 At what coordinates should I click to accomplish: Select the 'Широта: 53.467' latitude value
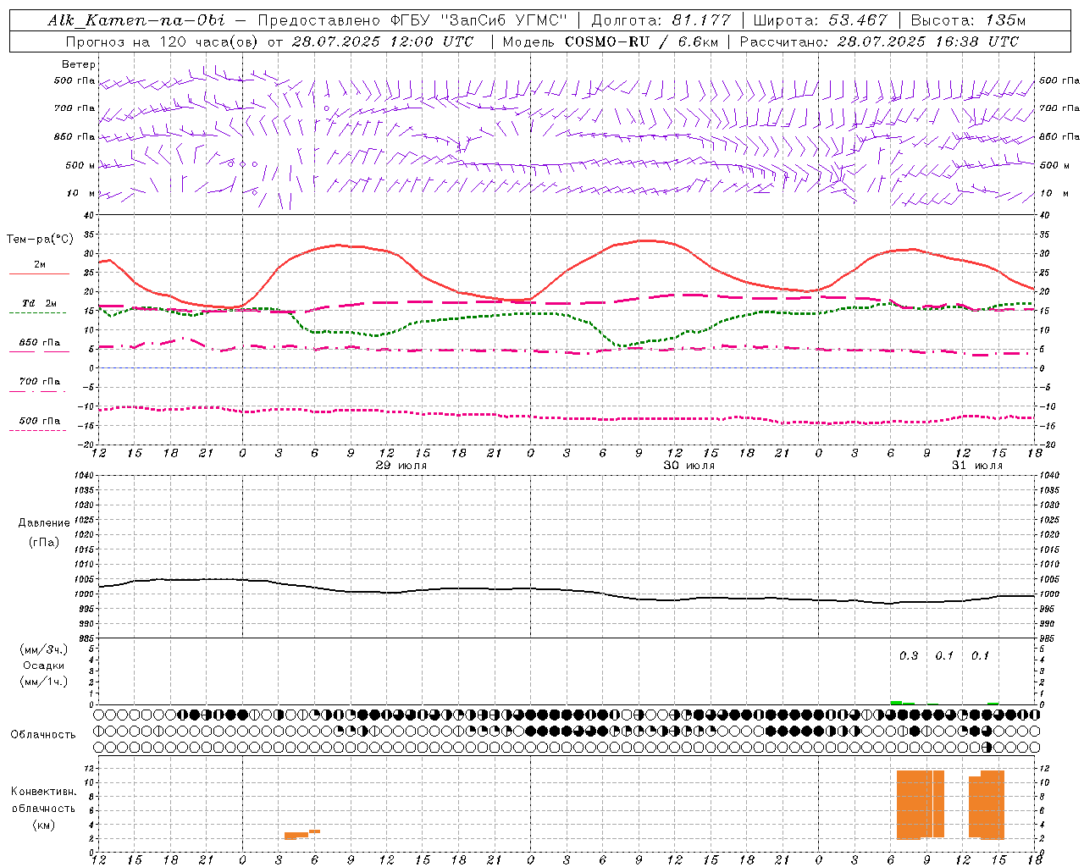(820, 20)
